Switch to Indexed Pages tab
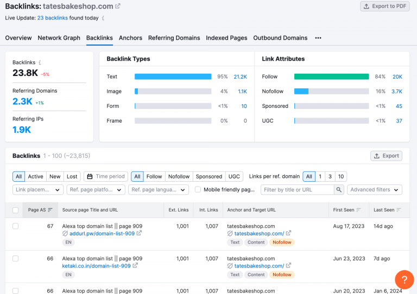Viewport: 417px width, 294px height. [226, 38]
